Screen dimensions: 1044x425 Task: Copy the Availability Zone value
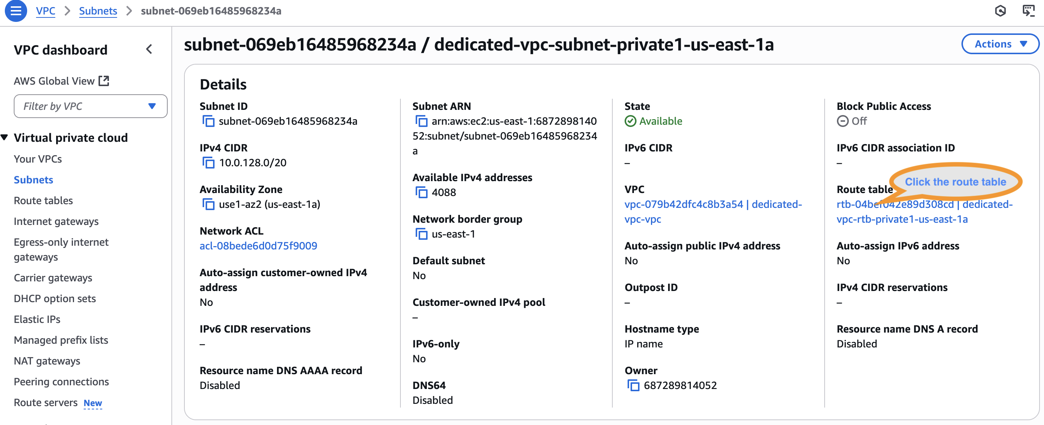click(x=208, y=205)
